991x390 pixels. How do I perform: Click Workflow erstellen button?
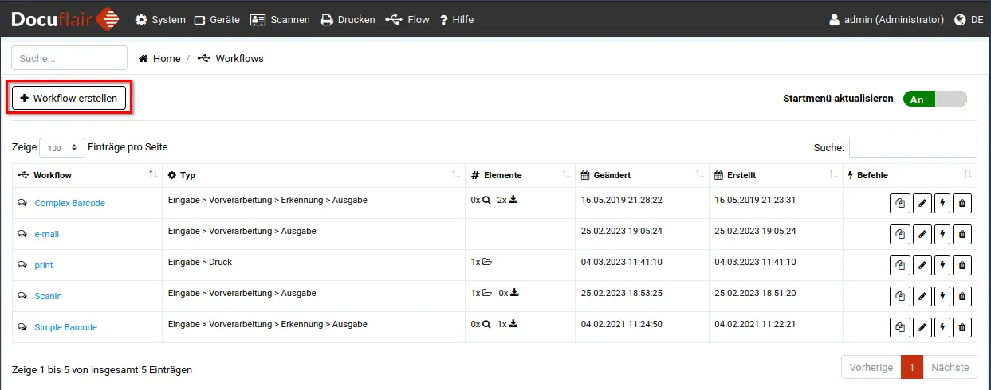click(x=69, y=98)
